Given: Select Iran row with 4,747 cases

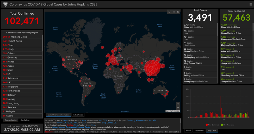Looking at the screenshot, I should click(22, 45).
